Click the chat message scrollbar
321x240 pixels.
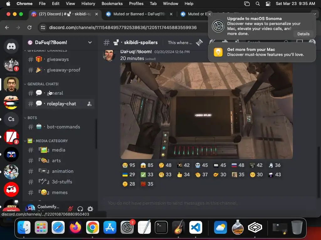click(x=318, y=172)
